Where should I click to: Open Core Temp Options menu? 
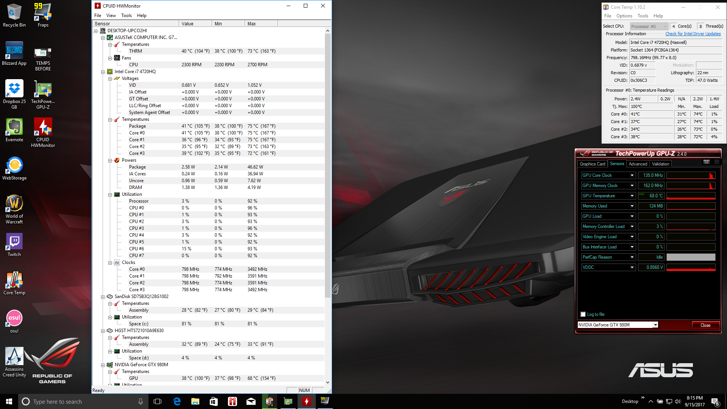[x=624, y=16]
